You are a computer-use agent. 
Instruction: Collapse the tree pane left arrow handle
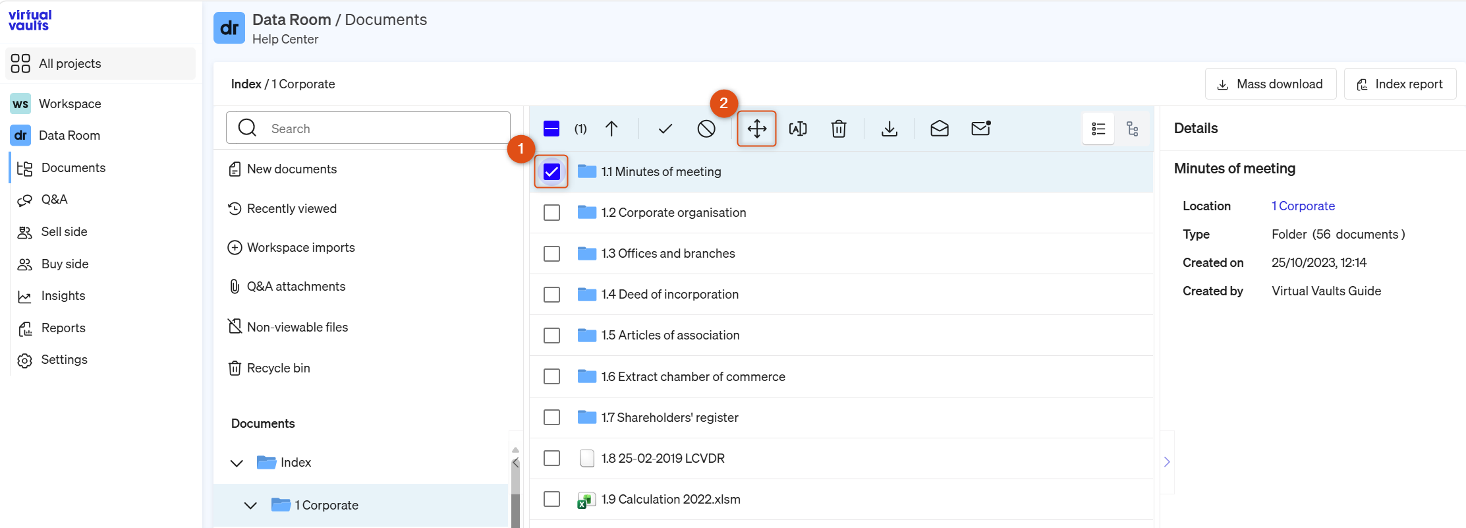click(515, 463)
